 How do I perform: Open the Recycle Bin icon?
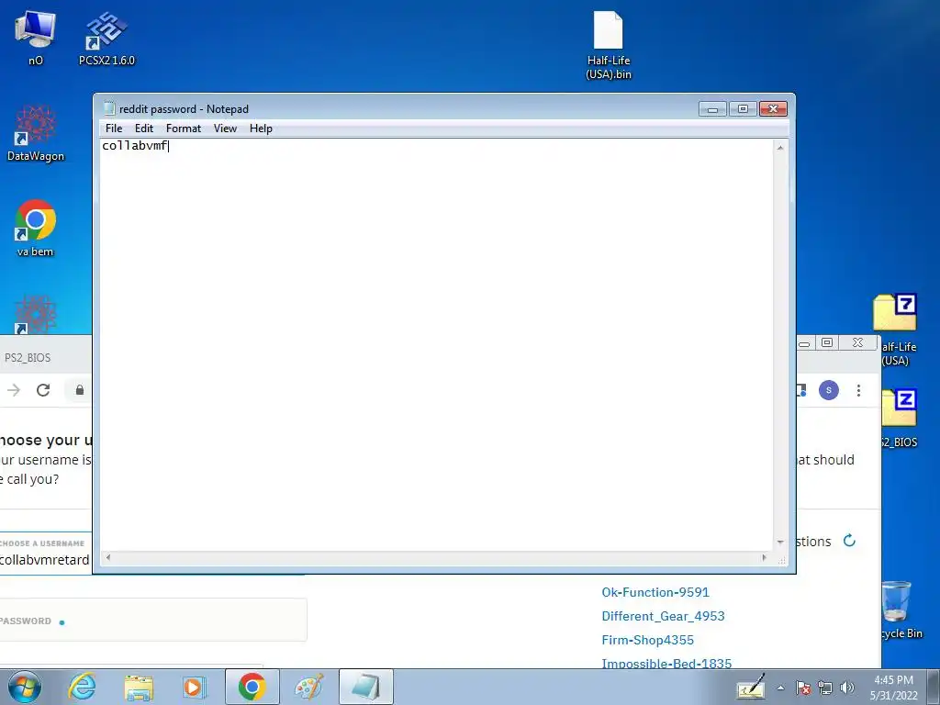tap(898, 610)
